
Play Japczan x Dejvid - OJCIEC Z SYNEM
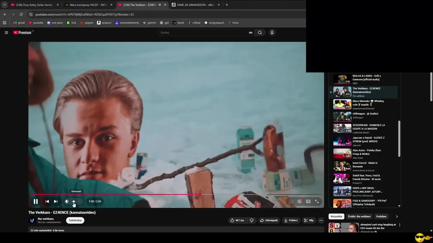pyautogui.click(x=364, y=141)
